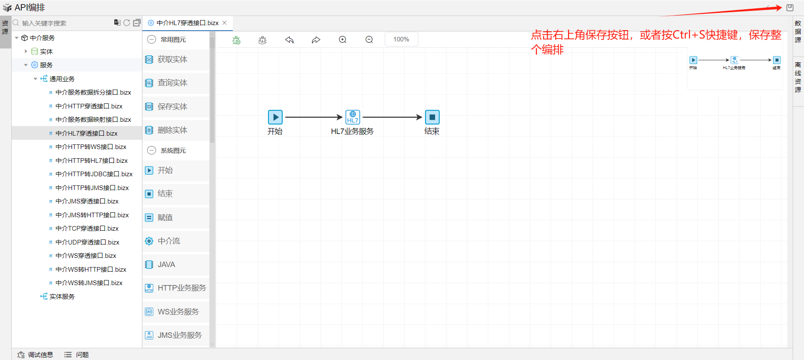Collapse the 系统图元 palette section
The image size is (804, 360).
pyautogui.click(x=152, y=150)
